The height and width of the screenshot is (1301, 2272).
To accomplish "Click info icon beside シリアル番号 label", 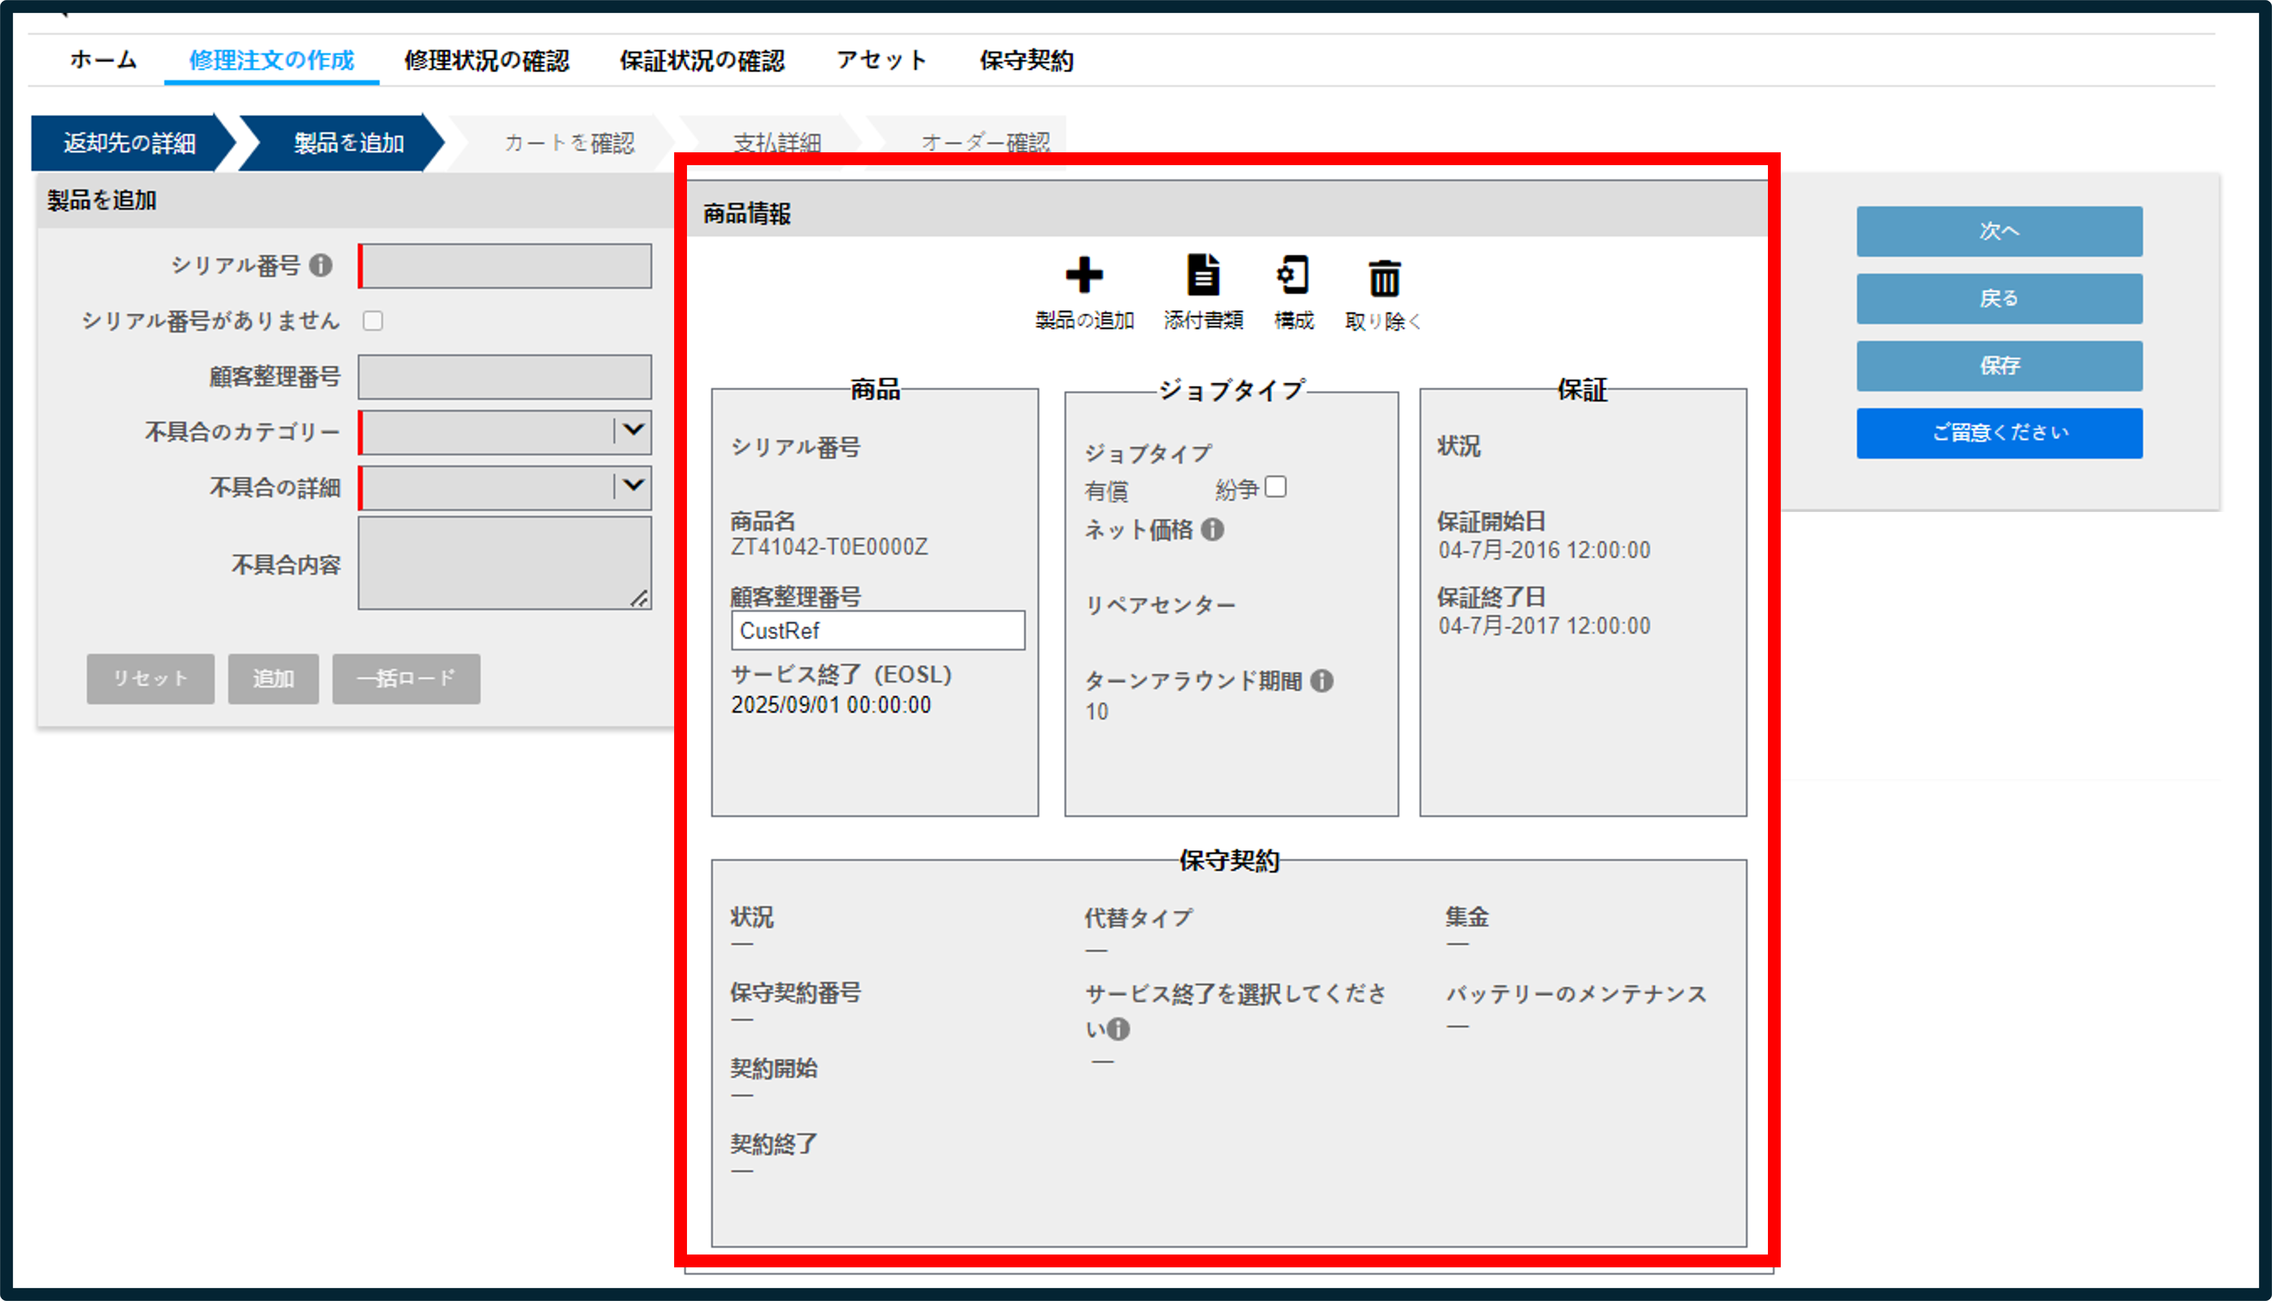I will coord(321,265).
